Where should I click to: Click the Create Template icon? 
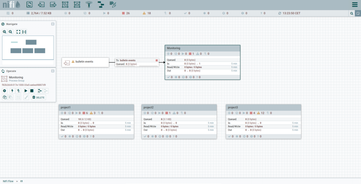40,91
